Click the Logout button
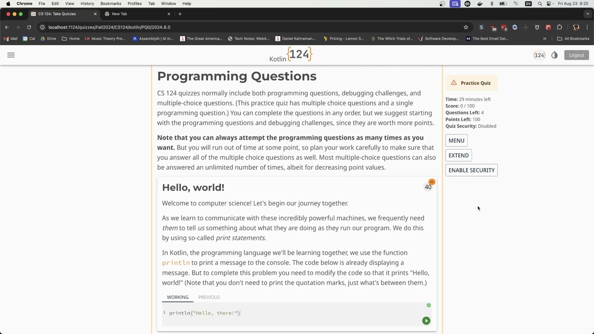594x334 pixels. [576, 55]
